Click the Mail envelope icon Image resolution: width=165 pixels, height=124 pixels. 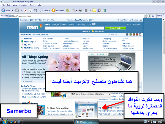click(x=73, y=10)
